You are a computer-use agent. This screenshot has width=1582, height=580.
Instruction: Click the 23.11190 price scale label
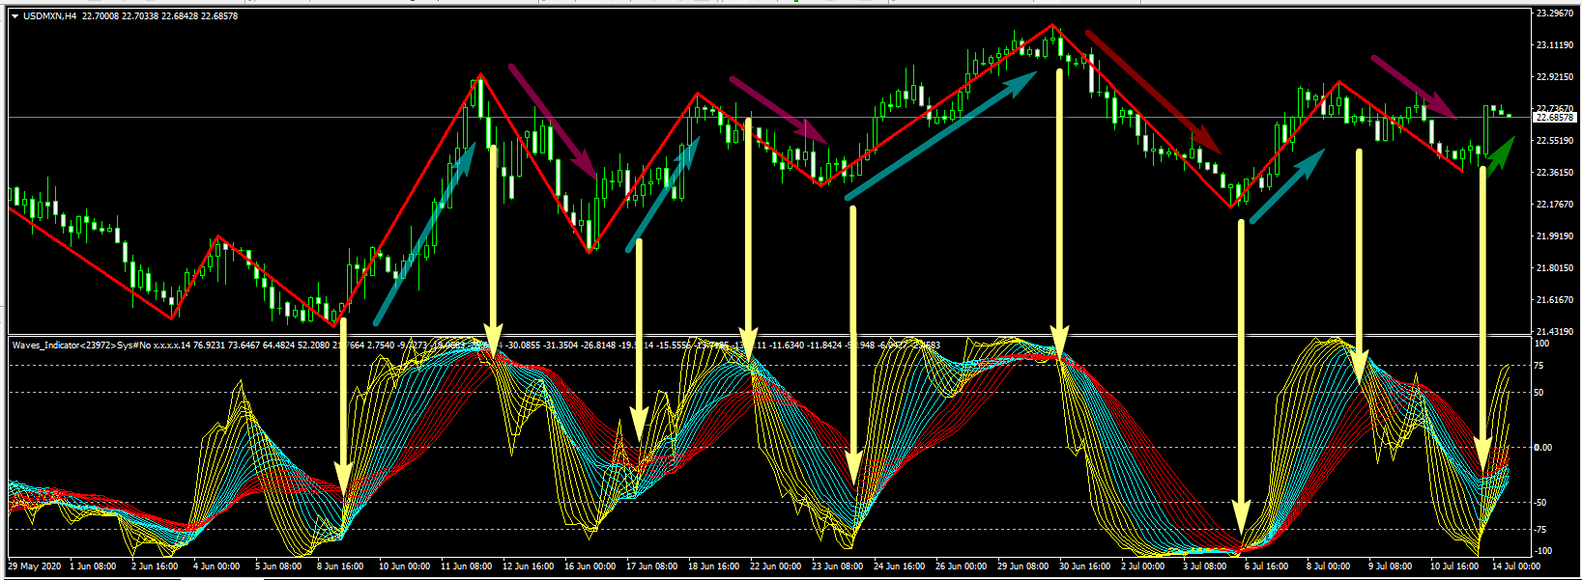[1555, 45]
